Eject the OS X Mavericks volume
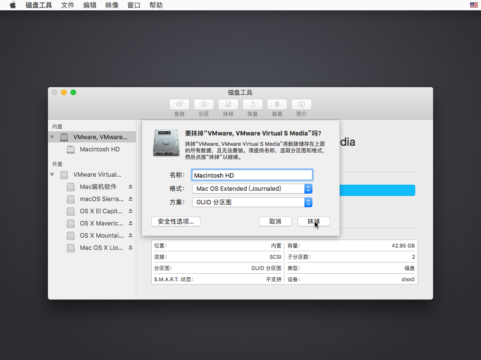Screen dimensions: 481x360 [131, 223]
